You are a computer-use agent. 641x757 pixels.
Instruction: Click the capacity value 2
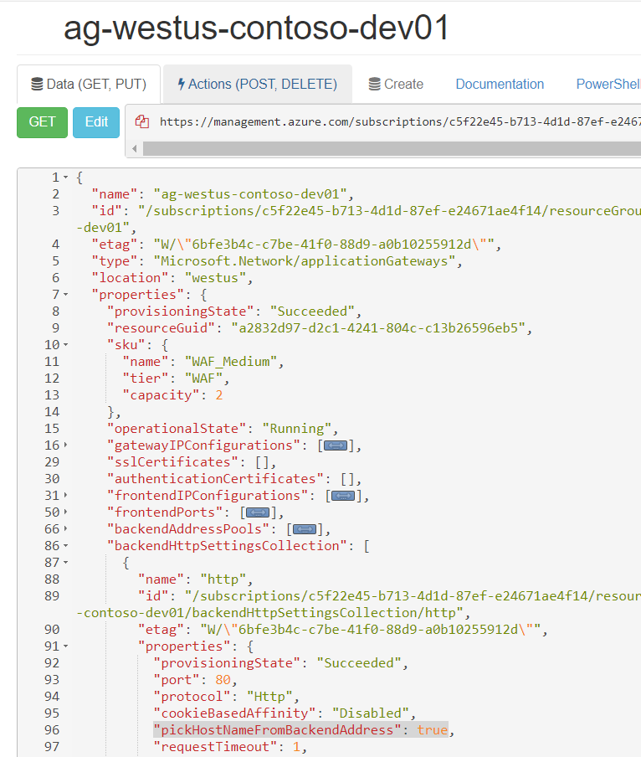[219, 395]
